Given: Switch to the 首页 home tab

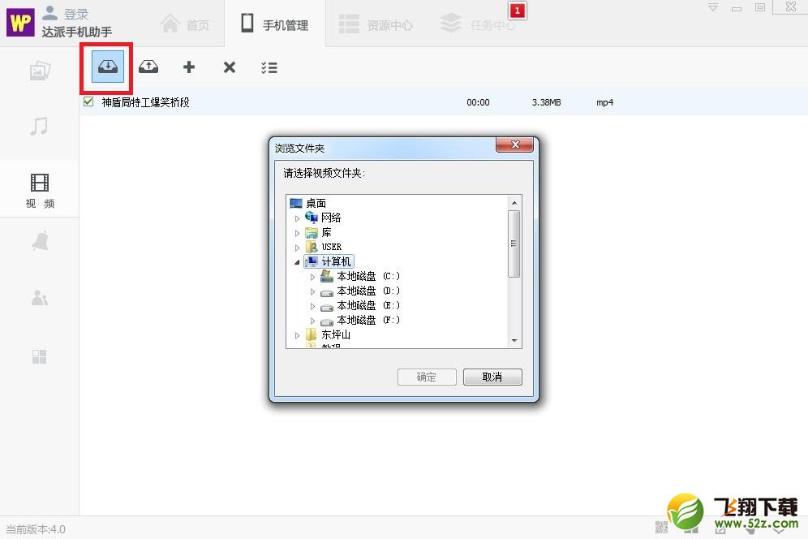Looking at the screenshot, I should coord(185,24).
